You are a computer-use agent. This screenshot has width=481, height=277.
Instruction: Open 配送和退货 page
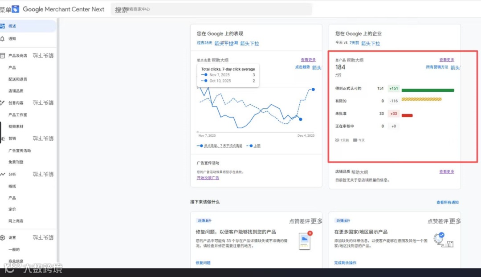(x=18, y=79)
